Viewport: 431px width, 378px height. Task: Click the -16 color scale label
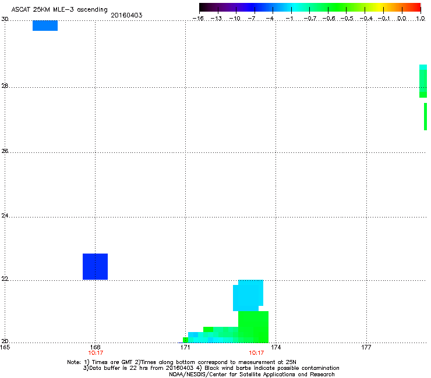198,19
